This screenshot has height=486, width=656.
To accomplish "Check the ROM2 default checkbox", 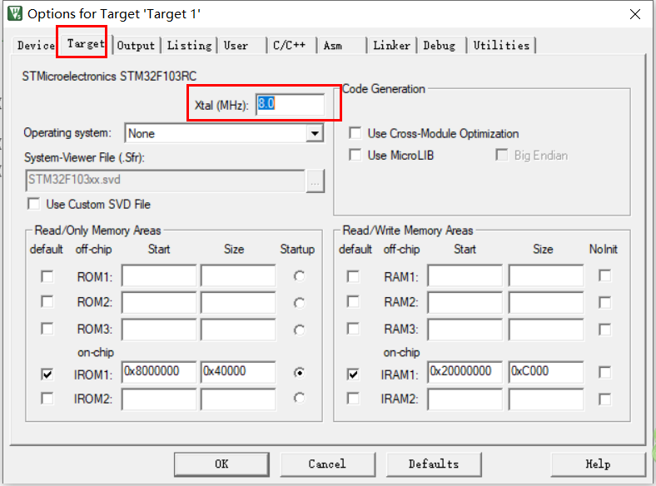I will tap(47, 301).
